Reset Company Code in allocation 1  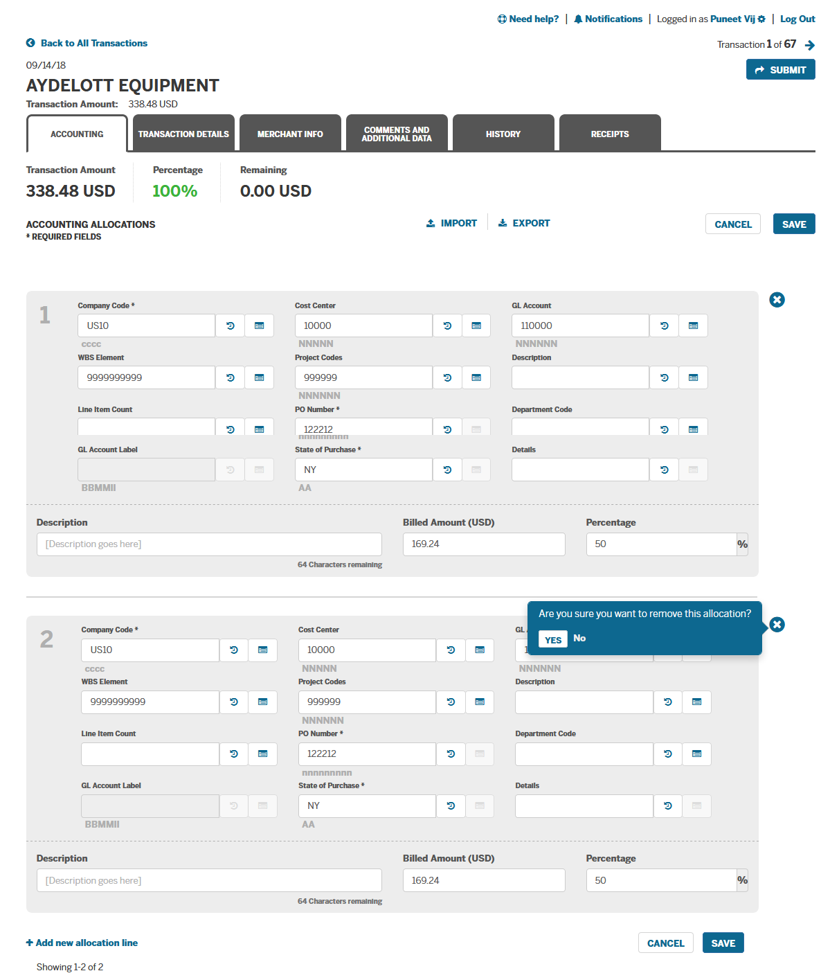[x=231, y=326]
